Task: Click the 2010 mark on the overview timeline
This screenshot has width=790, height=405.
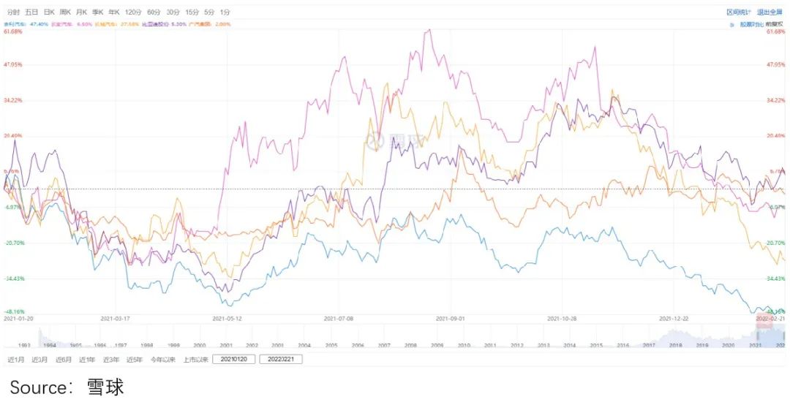Action: click(464, 344)
